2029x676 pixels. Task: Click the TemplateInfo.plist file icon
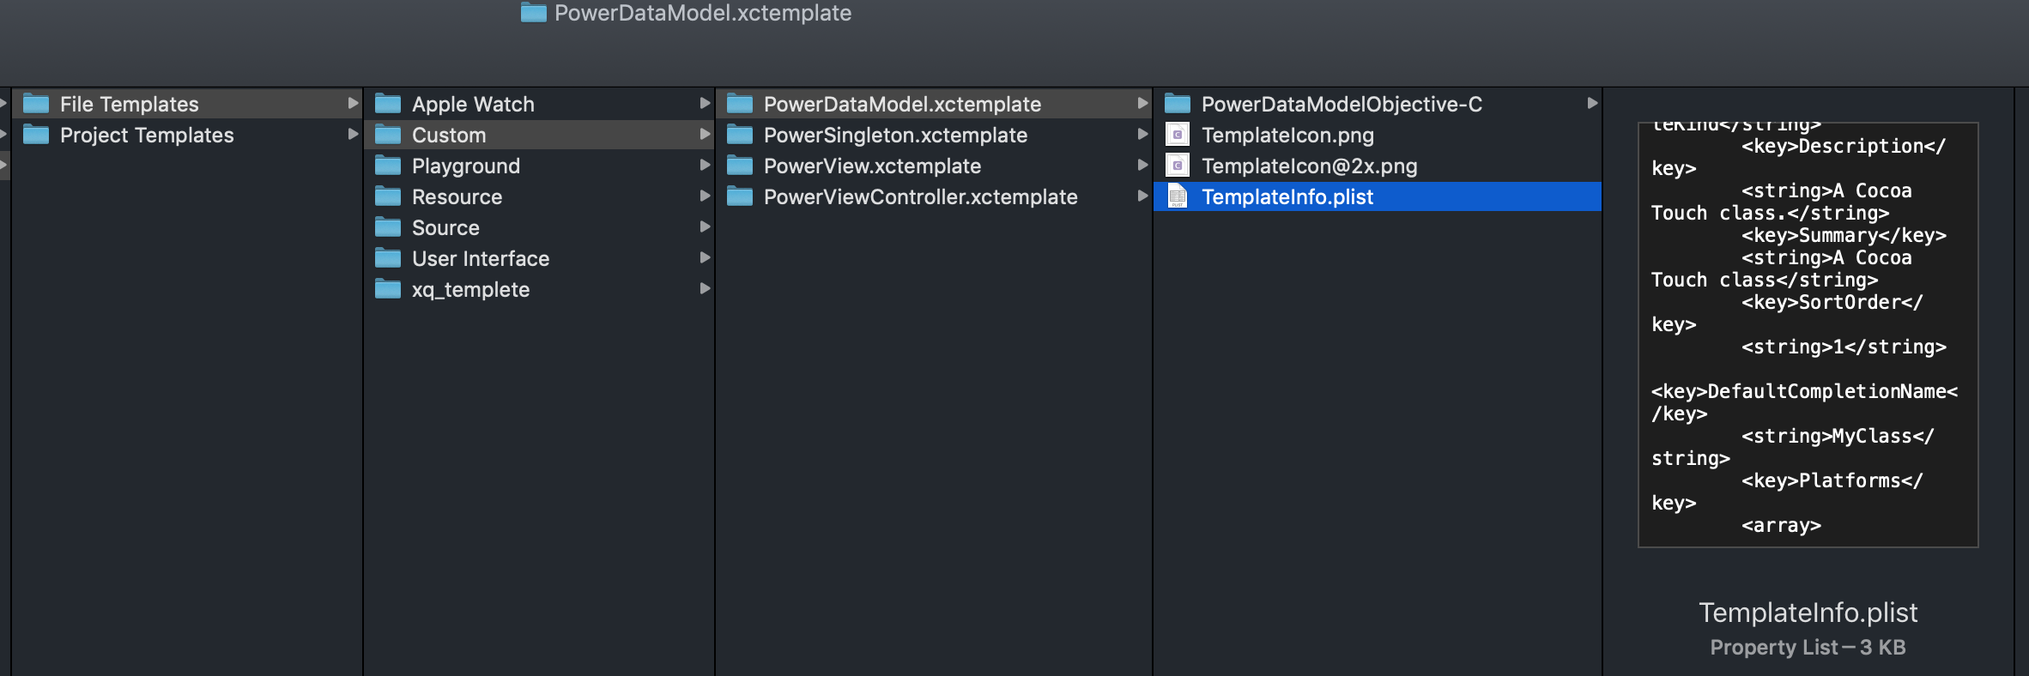(1178, 196)
